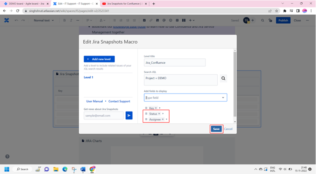
Task: Click the link icon in editor toolbar
Action: tap(151, 20)
